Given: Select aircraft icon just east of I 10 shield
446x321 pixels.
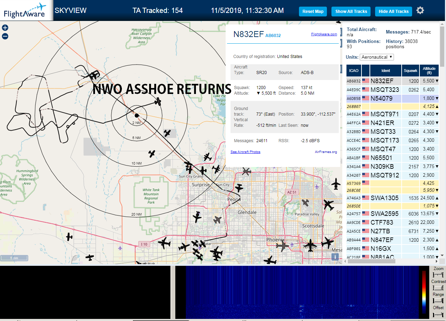Looking at the screenshot, I should (x=164, y=243).
